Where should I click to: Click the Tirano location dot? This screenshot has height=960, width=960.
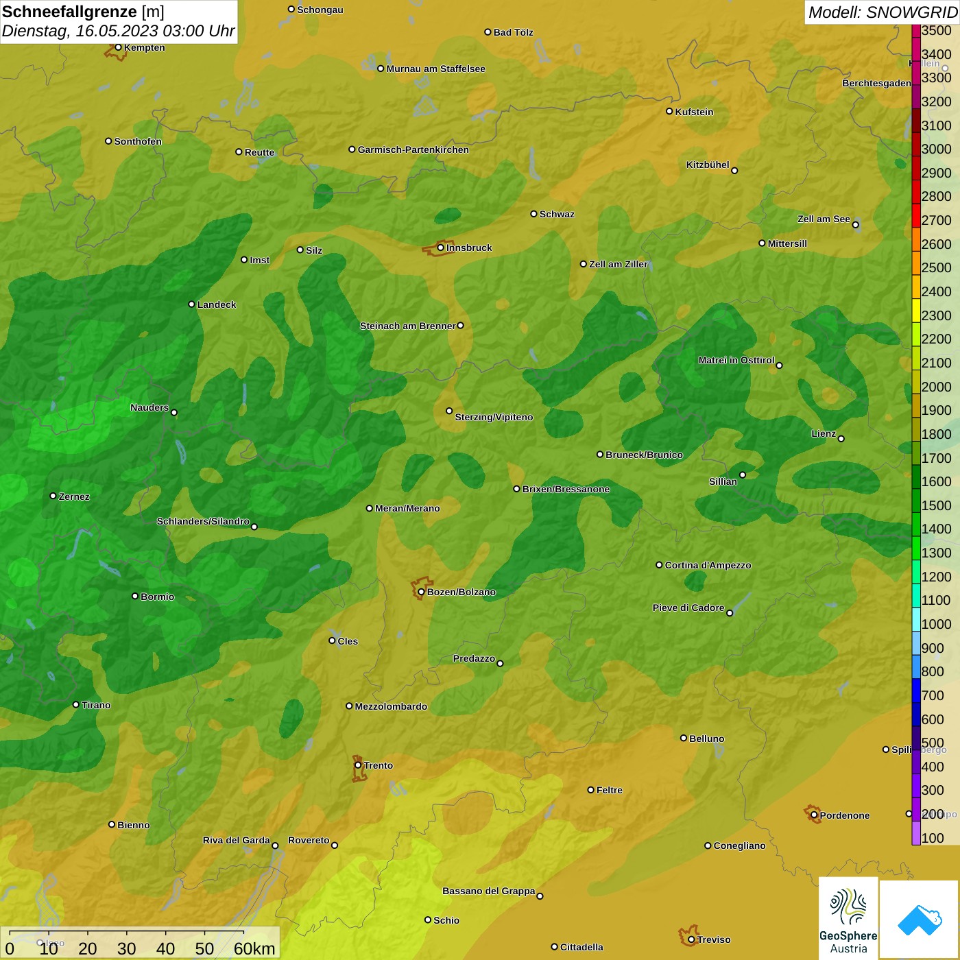point(76,704)
